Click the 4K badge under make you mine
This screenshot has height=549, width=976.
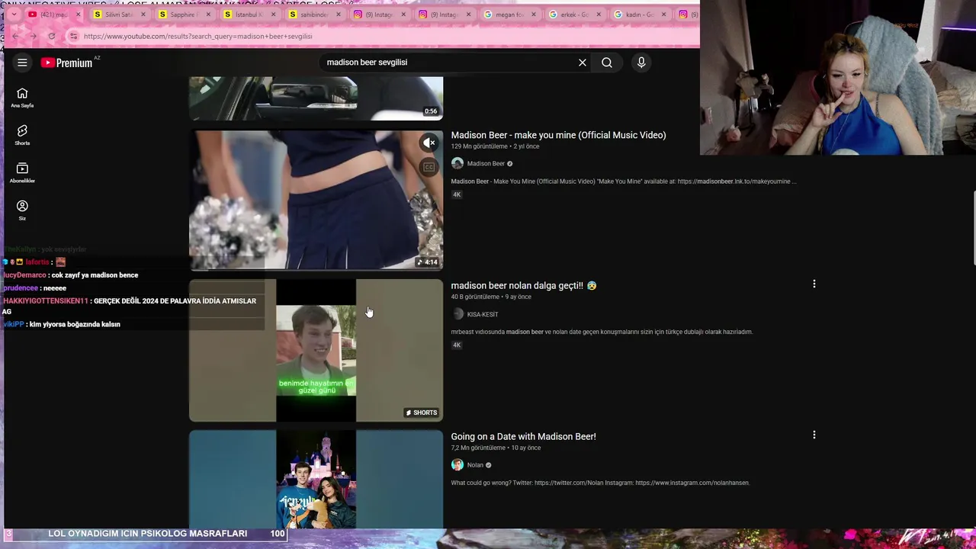point(457,194)
